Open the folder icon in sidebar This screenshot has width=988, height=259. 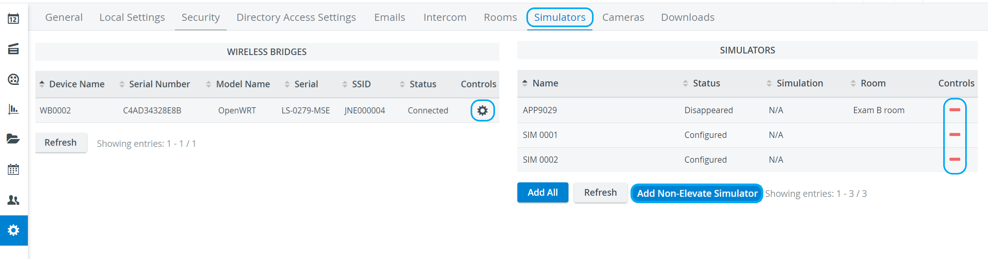[x=13, y=139]
